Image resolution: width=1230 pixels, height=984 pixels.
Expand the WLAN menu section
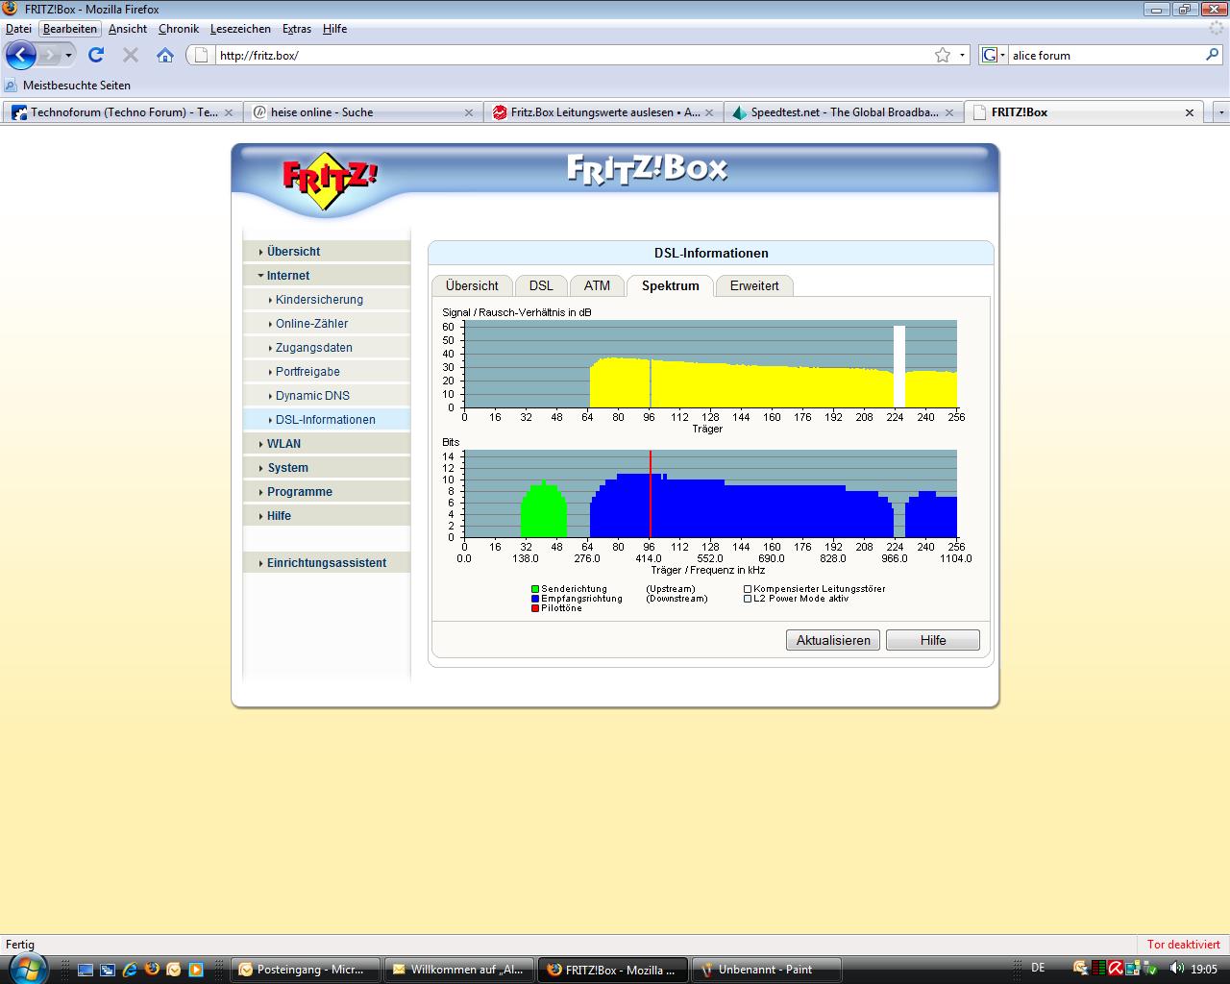point(283,444)
